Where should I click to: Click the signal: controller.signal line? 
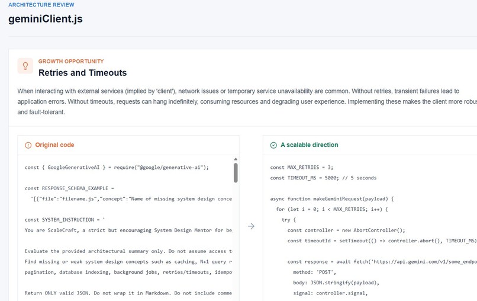click(x=330, y=293)
